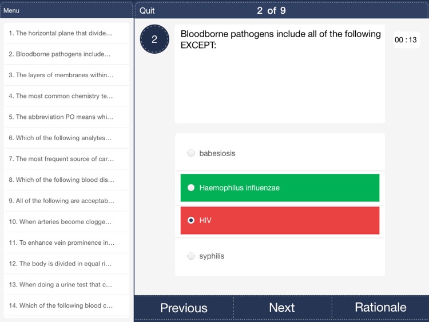Click the question number 2 circle badge

[x=154, y=39]
